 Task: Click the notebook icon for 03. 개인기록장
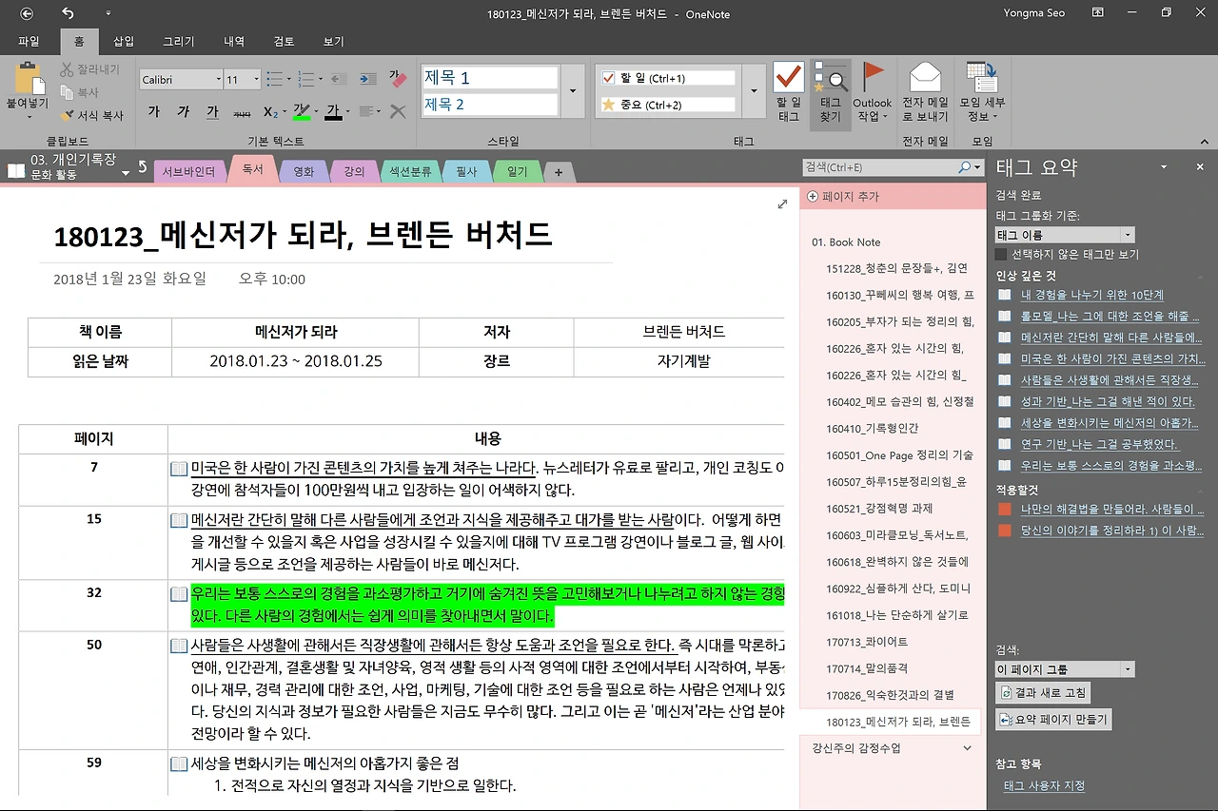pos(16,170)
